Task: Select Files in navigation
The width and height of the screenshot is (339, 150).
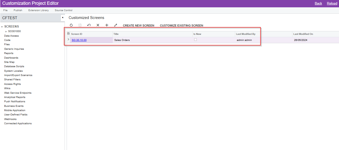Action: point(7,44)
